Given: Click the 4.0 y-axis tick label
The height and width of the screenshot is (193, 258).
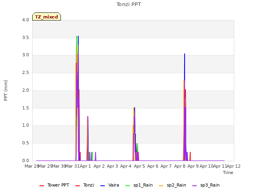Looking at the screenshot, I should (25, 20).
